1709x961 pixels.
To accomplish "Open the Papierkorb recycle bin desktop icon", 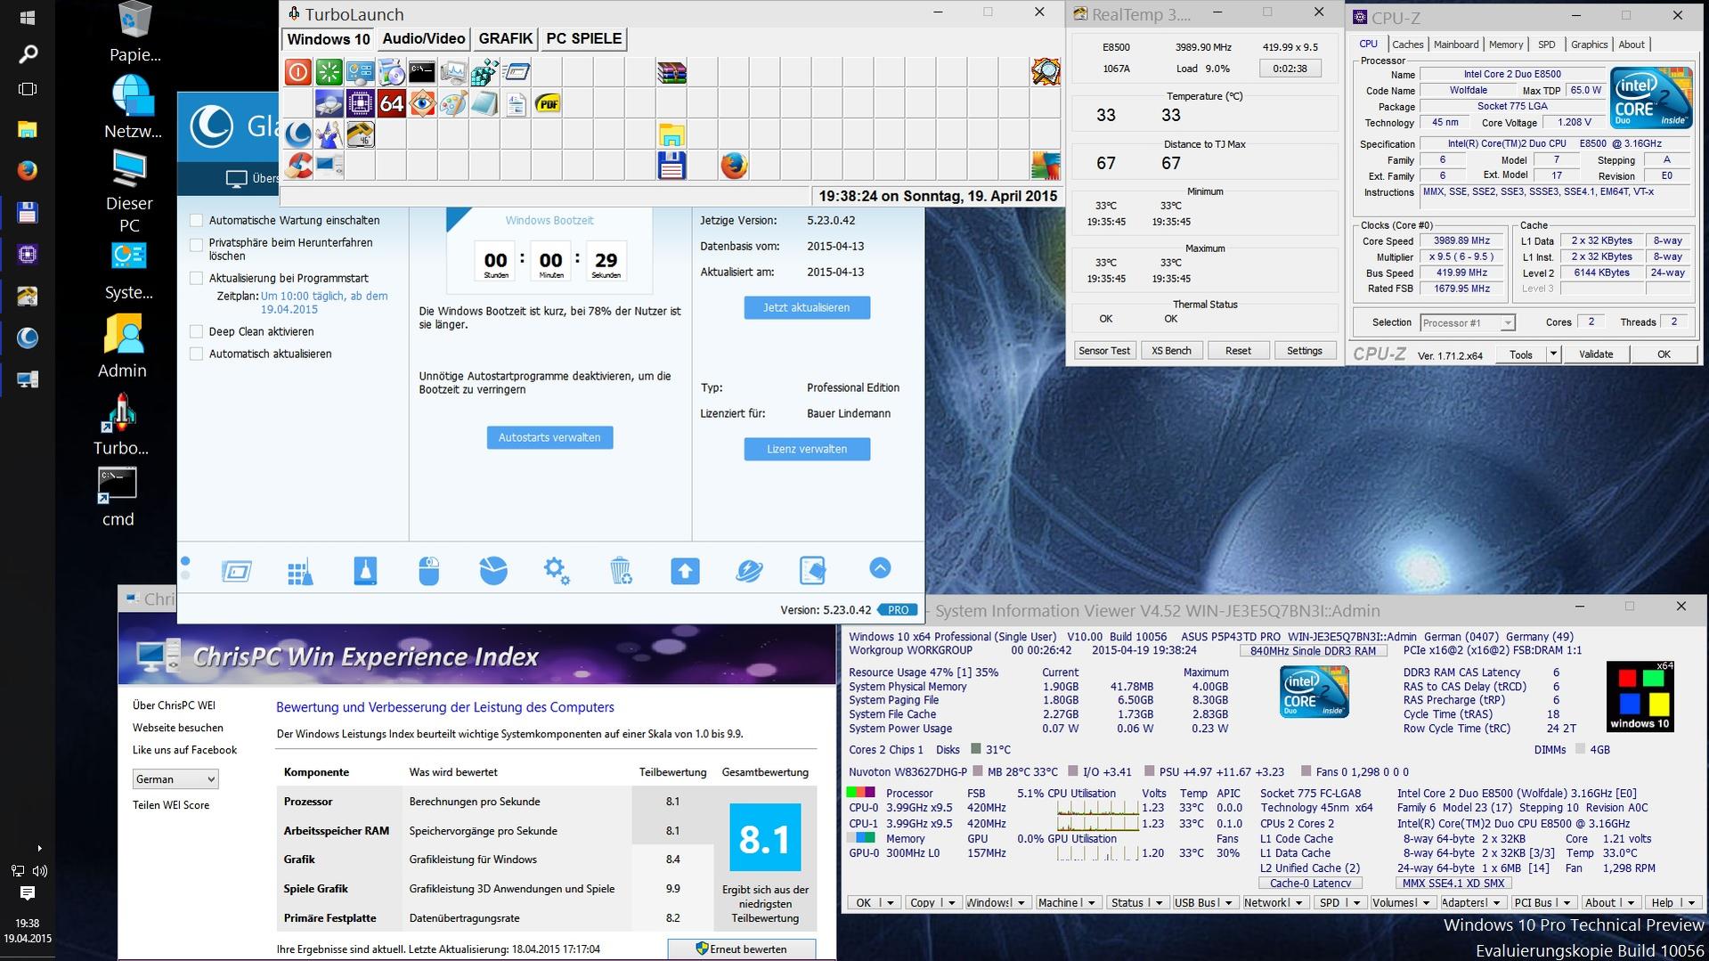I will click(x=135, y=32).
